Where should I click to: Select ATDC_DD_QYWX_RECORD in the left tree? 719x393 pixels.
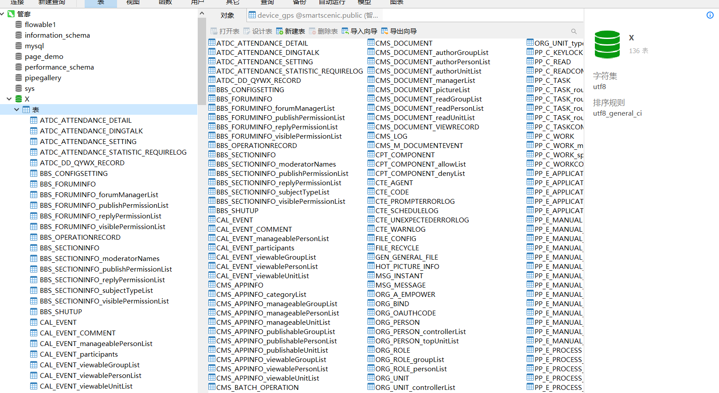82,163
